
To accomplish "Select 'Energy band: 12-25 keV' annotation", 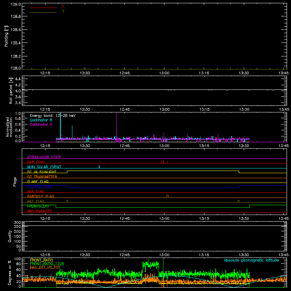I will 53,116.
